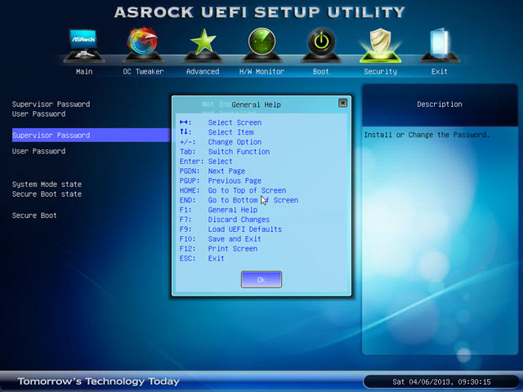Screen dimensions: 523x392
Task: Click the Next Page help line
Action: coord(212,171)
